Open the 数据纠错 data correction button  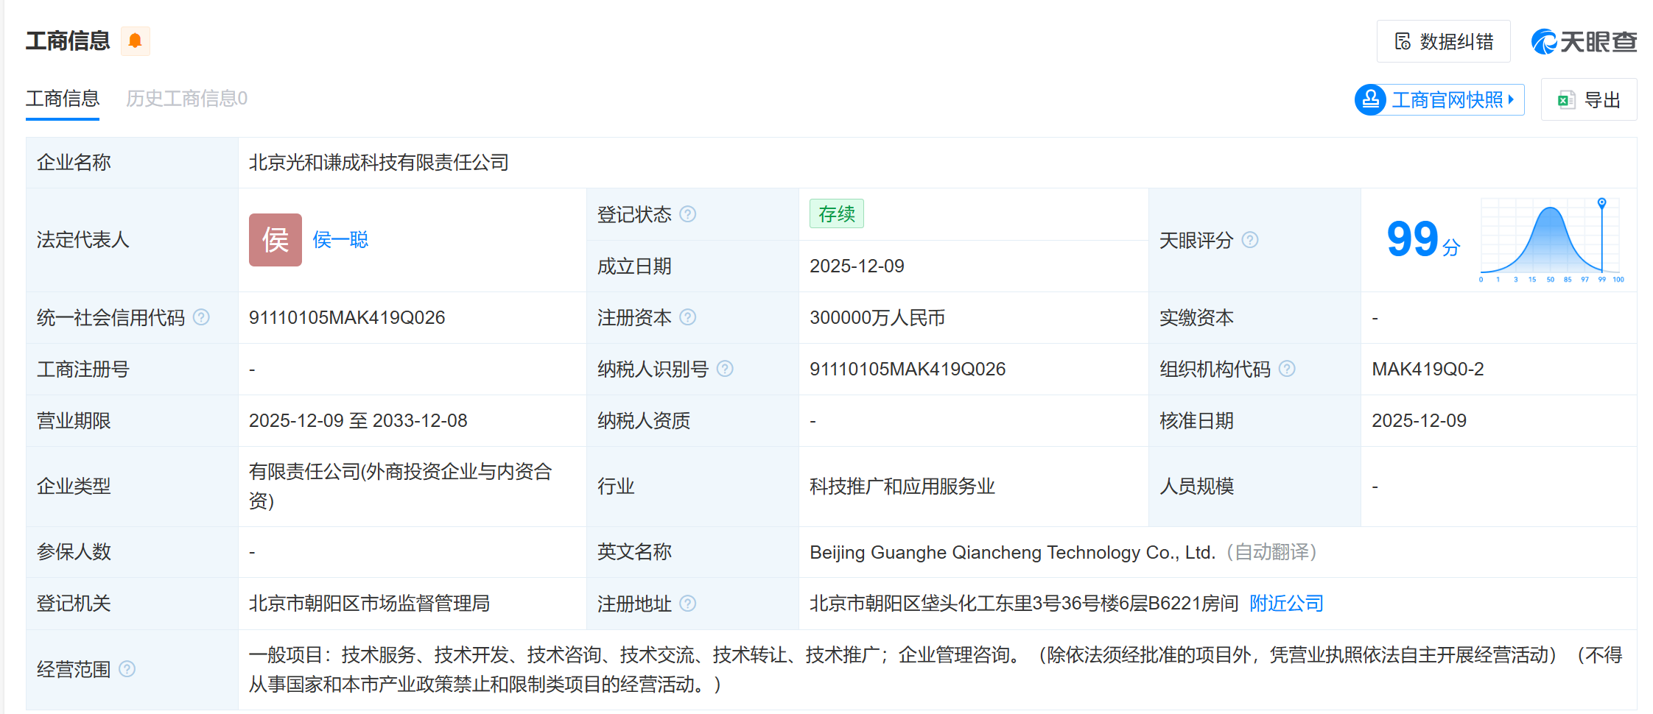(1443, 41)
